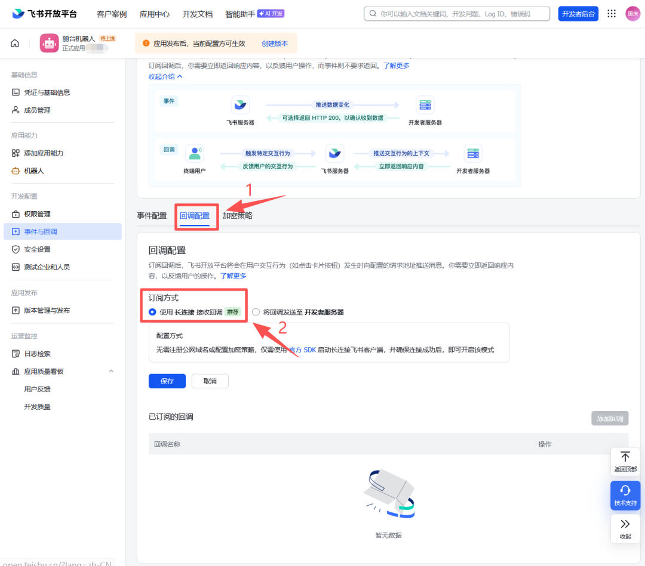Image resolution: width=645 pixels, height=566 pixels.
Task: Open 应用中心 in top navigation
Action: click(x=154, y=14)
